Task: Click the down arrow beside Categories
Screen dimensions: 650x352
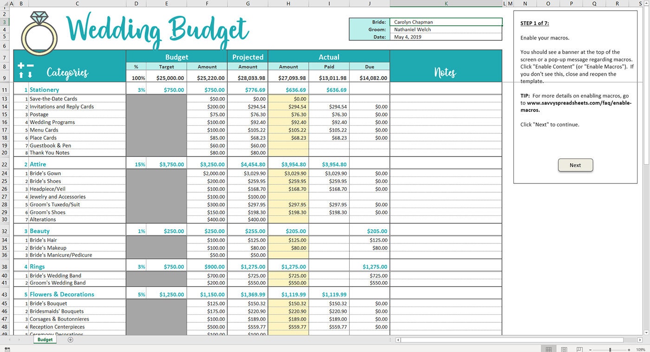Action: 30,75
